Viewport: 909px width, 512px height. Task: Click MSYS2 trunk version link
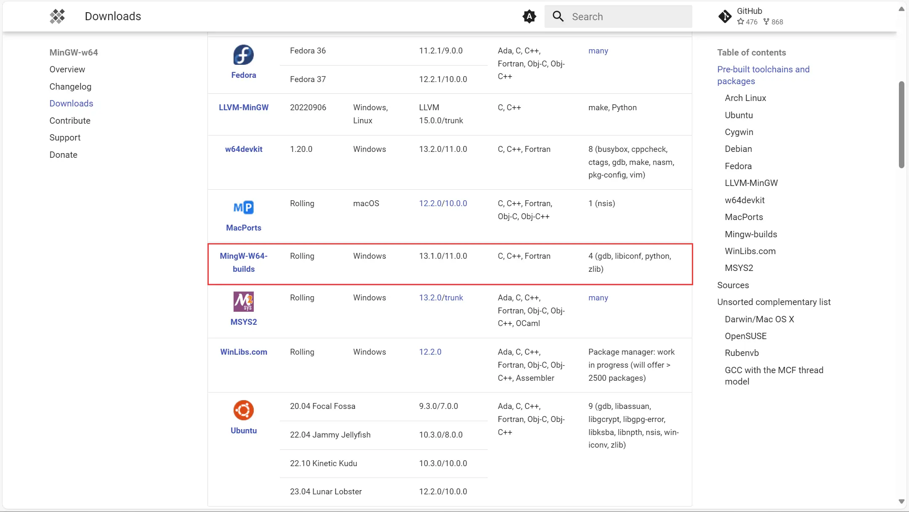pyautogui.click(x=454, y=297)
